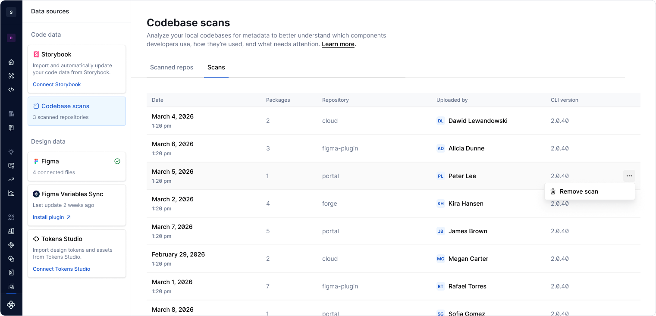Click the name Peter Lee
Viewport: 656px width, 316px height.
(462, 176)
